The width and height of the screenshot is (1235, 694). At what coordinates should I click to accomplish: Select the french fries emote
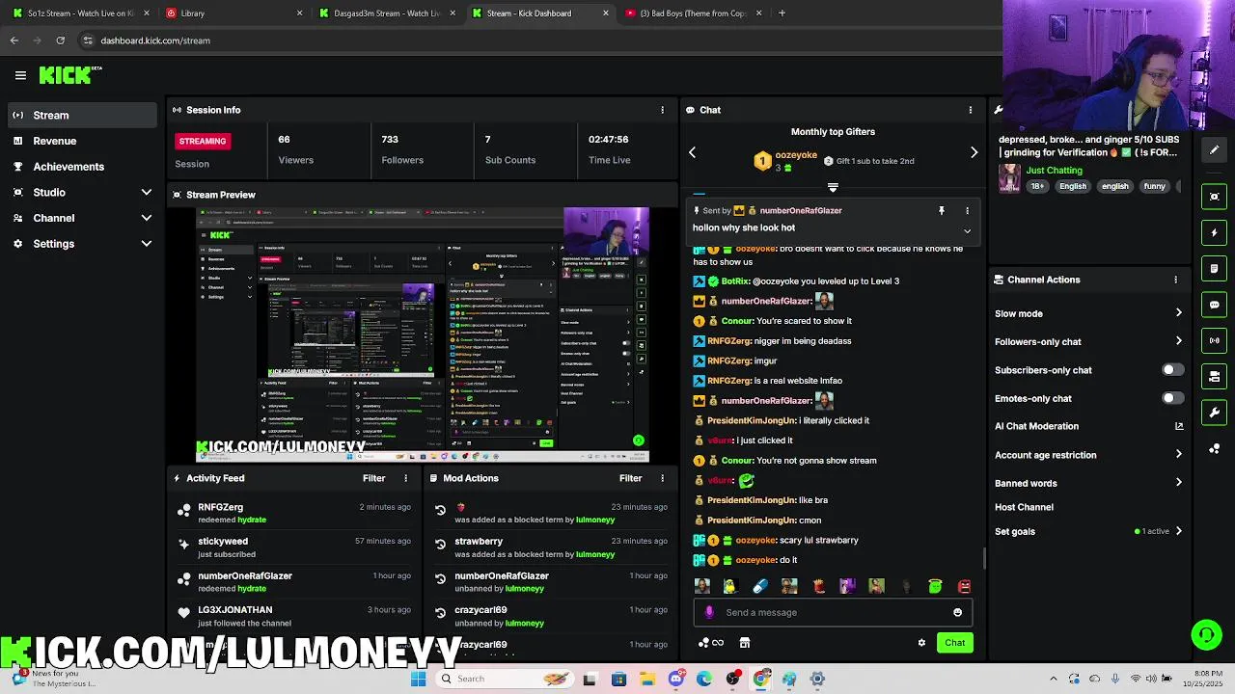pos(818,586)
